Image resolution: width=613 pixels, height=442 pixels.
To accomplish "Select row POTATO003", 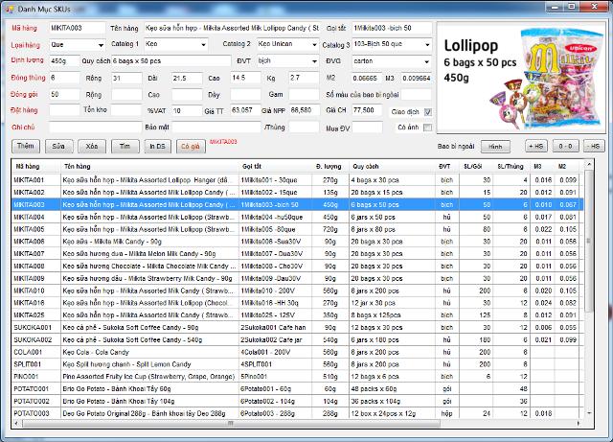I will pyautogui.click(x=298, y=413).
